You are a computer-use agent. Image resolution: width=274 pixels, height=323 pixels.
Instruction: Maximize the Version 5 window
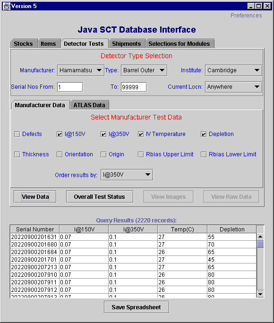point(258,6)
